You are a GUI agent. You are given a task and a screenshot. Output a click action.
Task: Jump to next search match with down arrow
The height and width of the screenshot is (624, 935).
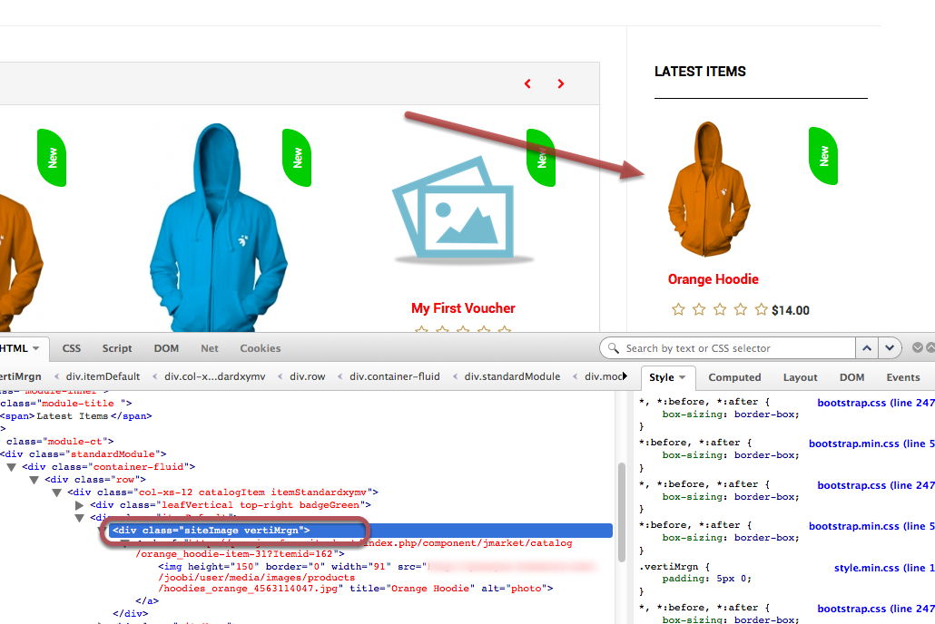pyautogui.click(x=889, y=348)
